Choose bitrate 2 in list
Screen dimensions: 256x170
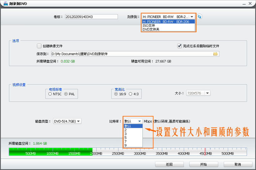133,130
